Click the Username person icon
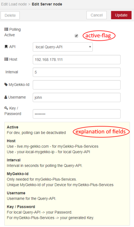Screen dimensions: 134x227 [6, 97]
